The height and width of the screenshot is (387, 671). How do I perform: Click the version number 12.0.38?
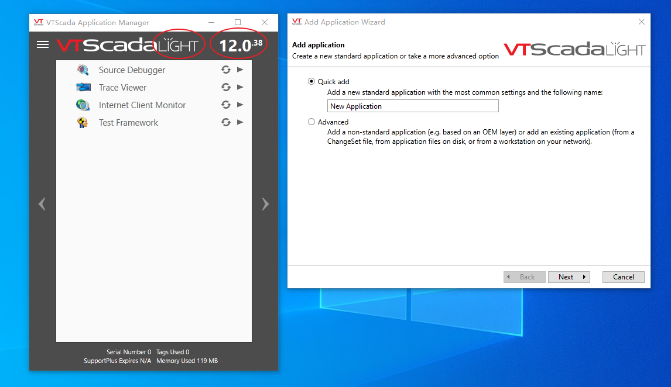point(241,45)
